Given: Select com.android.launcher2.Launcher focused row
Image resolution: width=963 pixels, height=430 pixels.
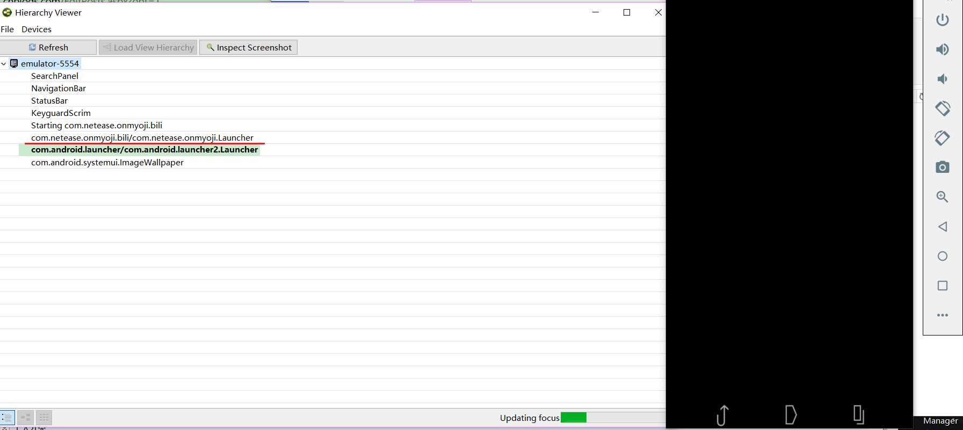Looking at the screenshot, I should pyautogui.click(x=144, y=150).
